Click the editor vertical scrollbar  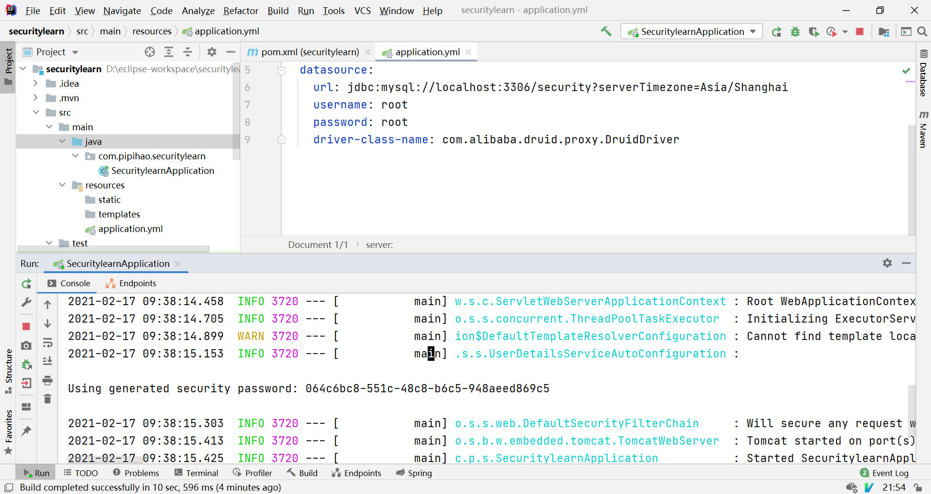[912, 179]
